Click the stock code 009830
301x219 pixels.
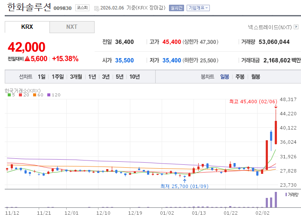63,8
